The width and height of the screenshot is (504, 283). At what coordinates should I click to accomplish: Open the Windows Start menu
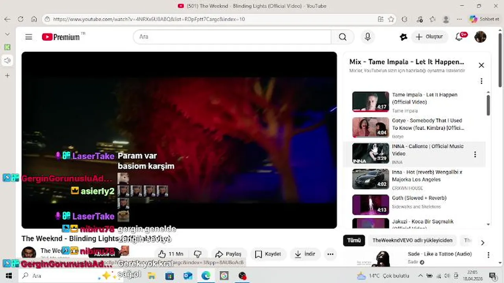point(9,276)
